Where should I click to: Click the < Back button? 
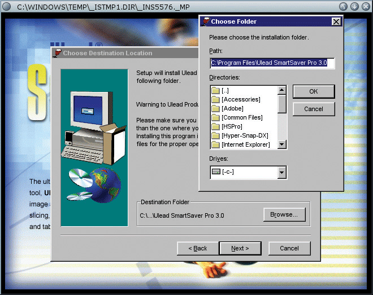pyautogui.click(x=198, y=248)
